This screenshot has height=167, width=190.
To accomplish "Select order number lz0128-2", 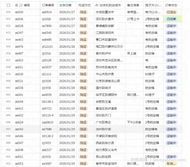I will 48,136.
